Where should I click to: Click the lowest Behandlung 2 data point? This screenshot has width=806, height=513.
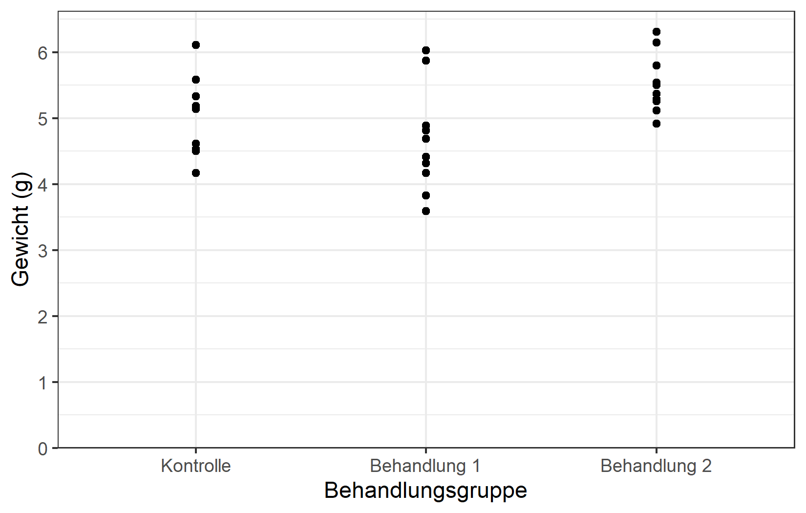click(x=657, y=124)
